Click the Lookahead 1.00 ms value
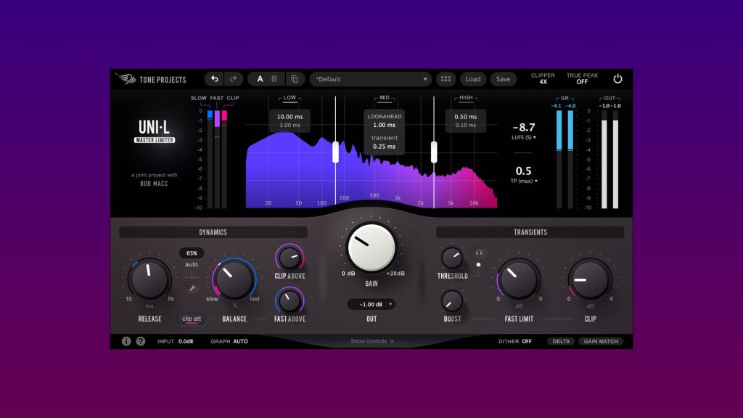This screenshot has height=418, width=743. click(385, 125)
